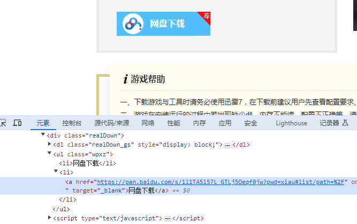
Task: Expand the dl class realDown_gs node
Action: pos(49,144)
